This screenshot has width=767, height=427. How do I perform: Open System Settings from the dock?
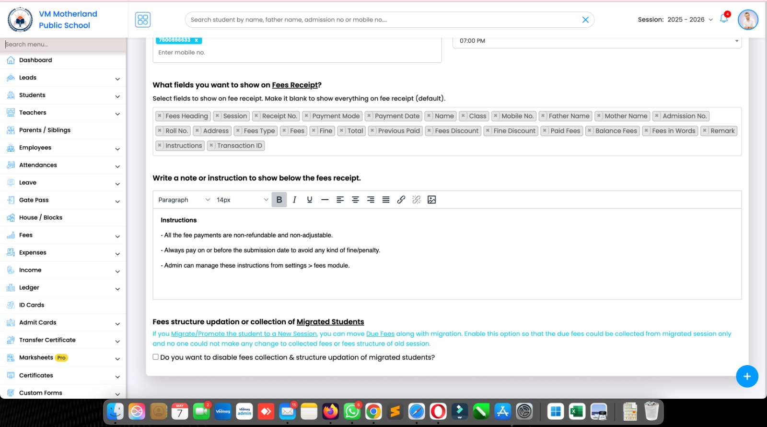point(524,412)
